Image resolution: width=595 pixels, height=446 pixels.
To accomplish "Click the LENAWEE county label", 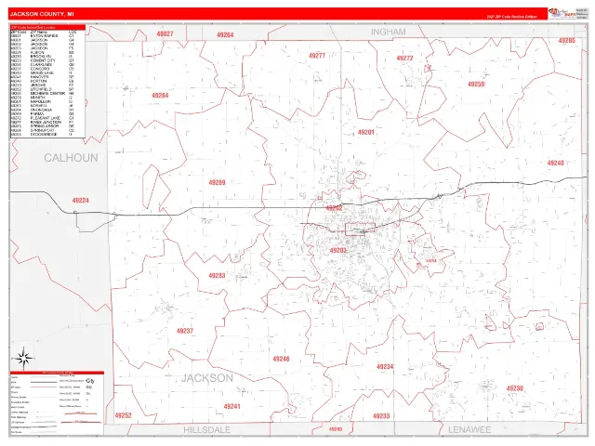I will point(469,429).
